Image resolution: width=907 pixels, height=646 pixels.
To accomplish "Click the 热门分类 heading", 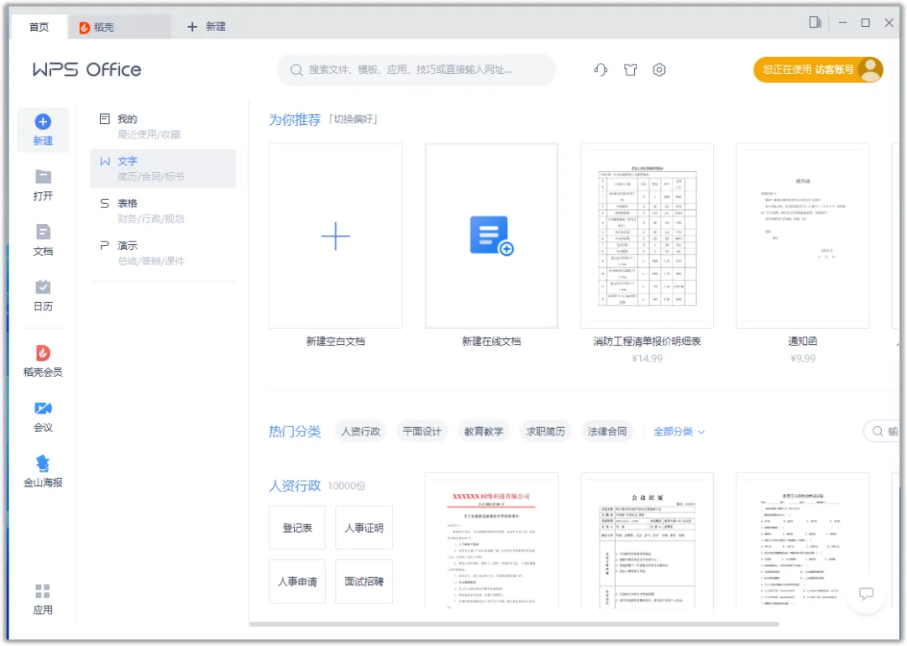I will tap(295, 431).
